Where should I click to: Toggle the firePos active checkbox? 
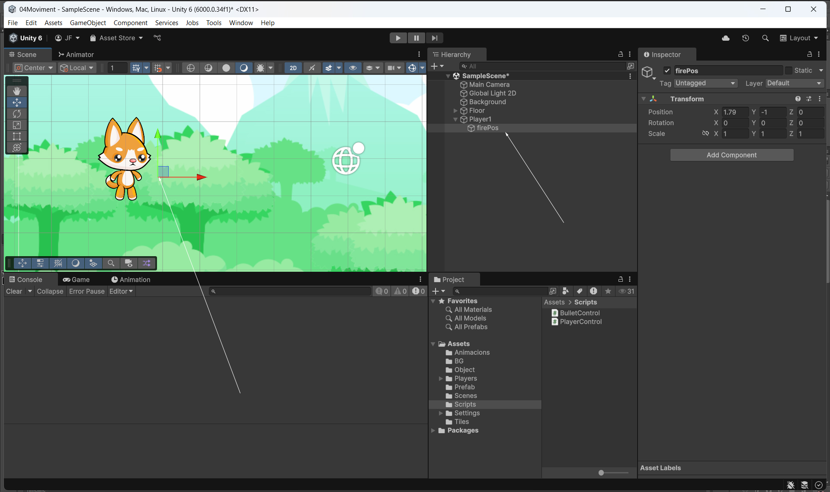click(x=667, y=71)
